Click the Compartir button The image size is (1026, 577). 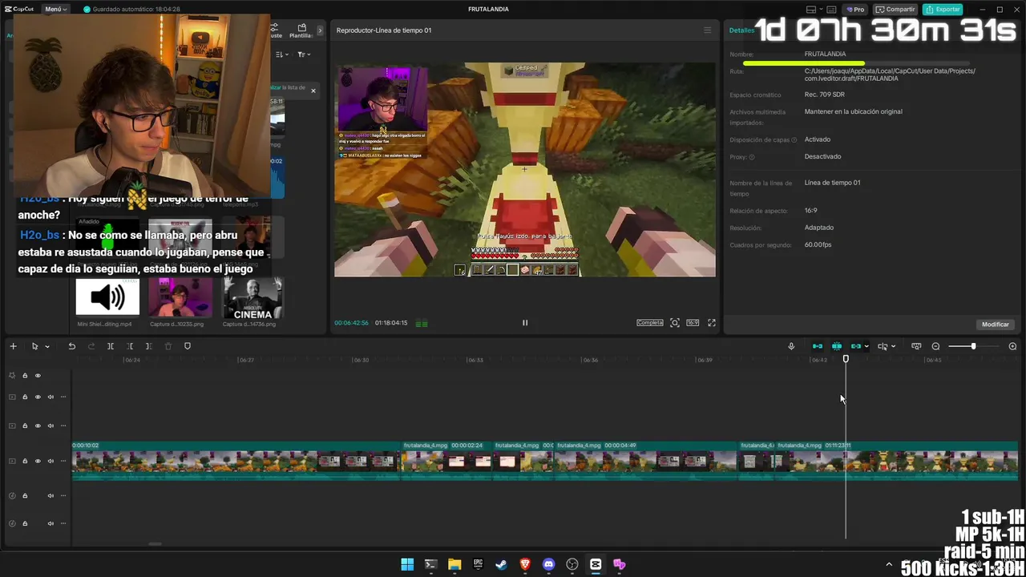pyautogui.click(x=895, y=10)
